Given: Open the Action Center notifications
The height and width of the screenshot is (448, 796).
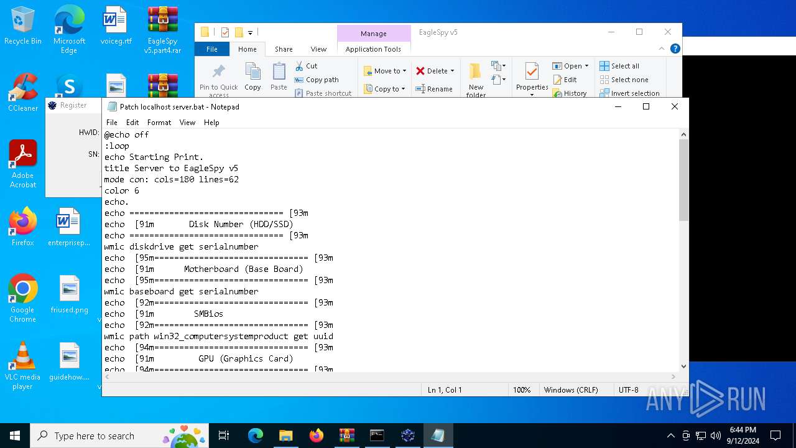Looking at the screenshot, I should 775,436.
